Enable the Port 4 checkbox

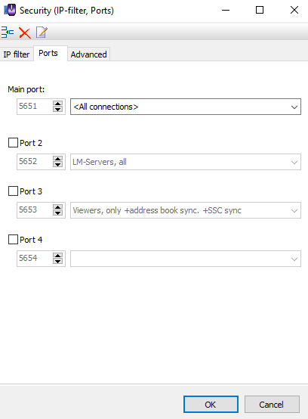click(x=13, y=240)
